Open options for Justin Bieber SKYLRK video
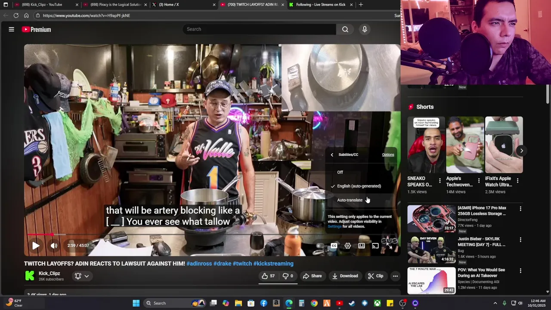This screenshot has width=551, height=310. [520, 240]
